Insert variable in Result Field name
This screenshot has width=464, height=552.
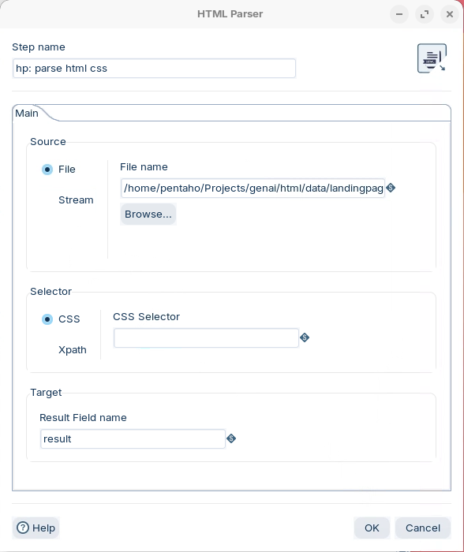tap(231, 438)
